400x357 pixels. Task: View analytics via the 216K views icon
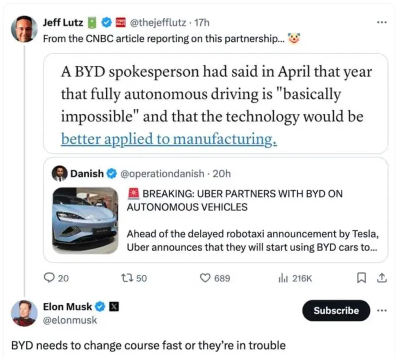(x=283, y=278)
